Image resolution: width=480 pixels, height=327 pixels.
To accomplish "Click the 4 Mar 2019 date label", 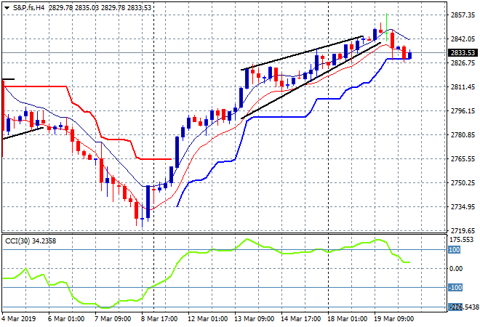I will coord(19,319).
